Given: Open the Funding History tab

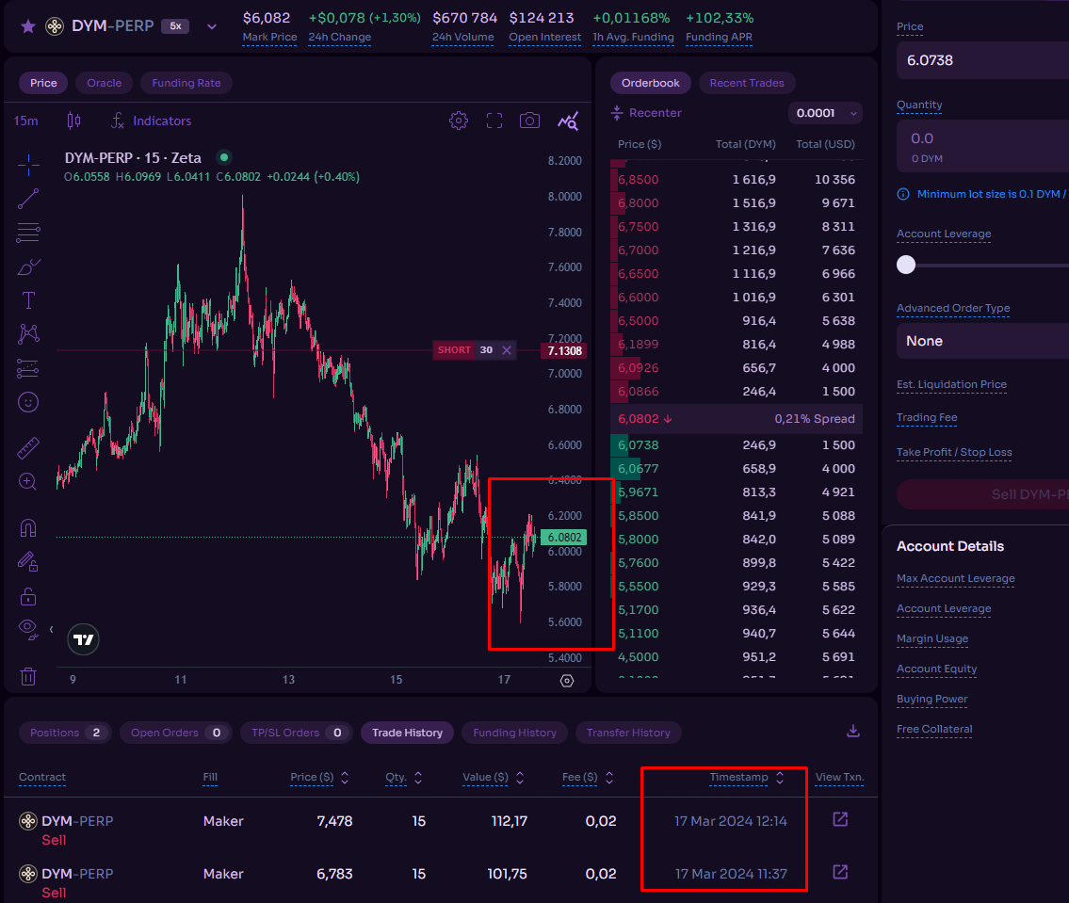Looking at the screenshot, I should [514, 733].
